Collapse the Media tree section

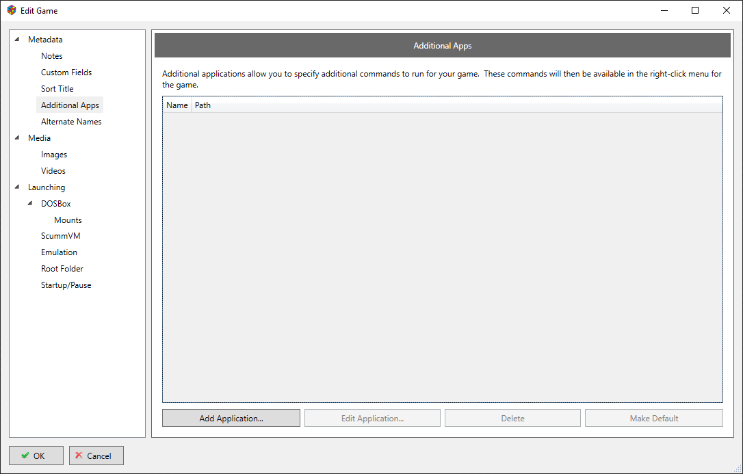coord(17,138)
